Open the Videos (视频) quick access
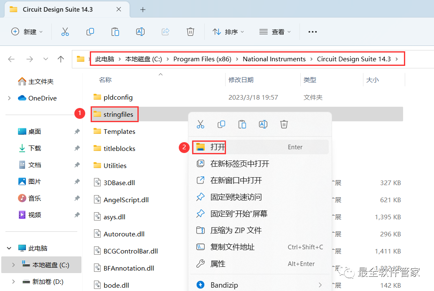The height and width of the screenshot is (291, 434). pos(29,215)
